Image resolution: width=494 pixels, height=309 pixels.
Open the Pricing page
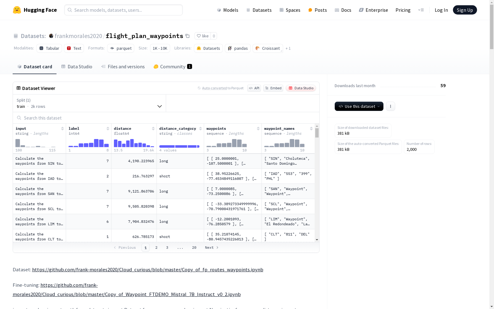tap(403, 10)
